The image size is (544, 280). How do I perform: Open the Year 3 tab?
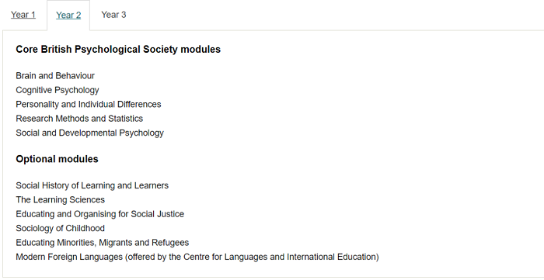[x=113, y=15]
